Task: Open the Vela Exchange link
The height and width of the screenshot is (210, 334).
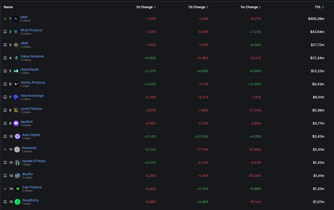Action: coord(32,95)
